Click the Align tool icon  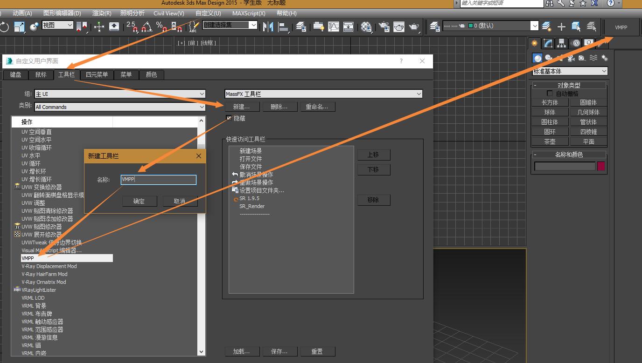tap(283, 27)
